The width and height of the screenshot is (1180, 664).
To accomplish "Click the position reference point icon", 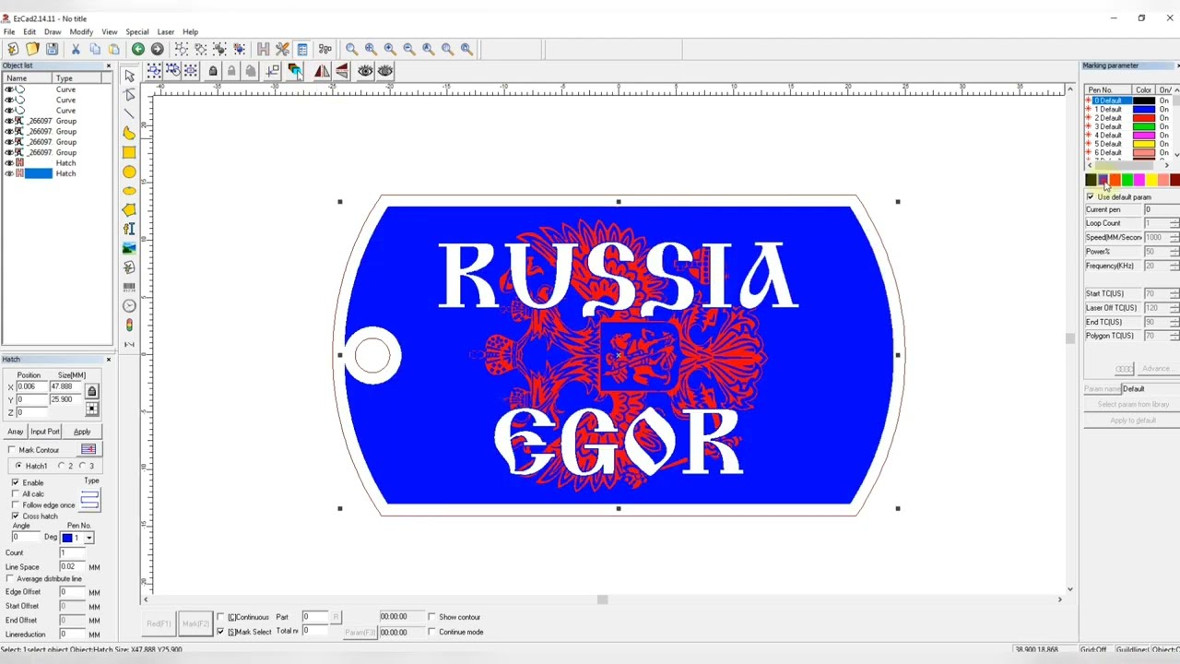I will pyautogui.click(x=91, y=409).
